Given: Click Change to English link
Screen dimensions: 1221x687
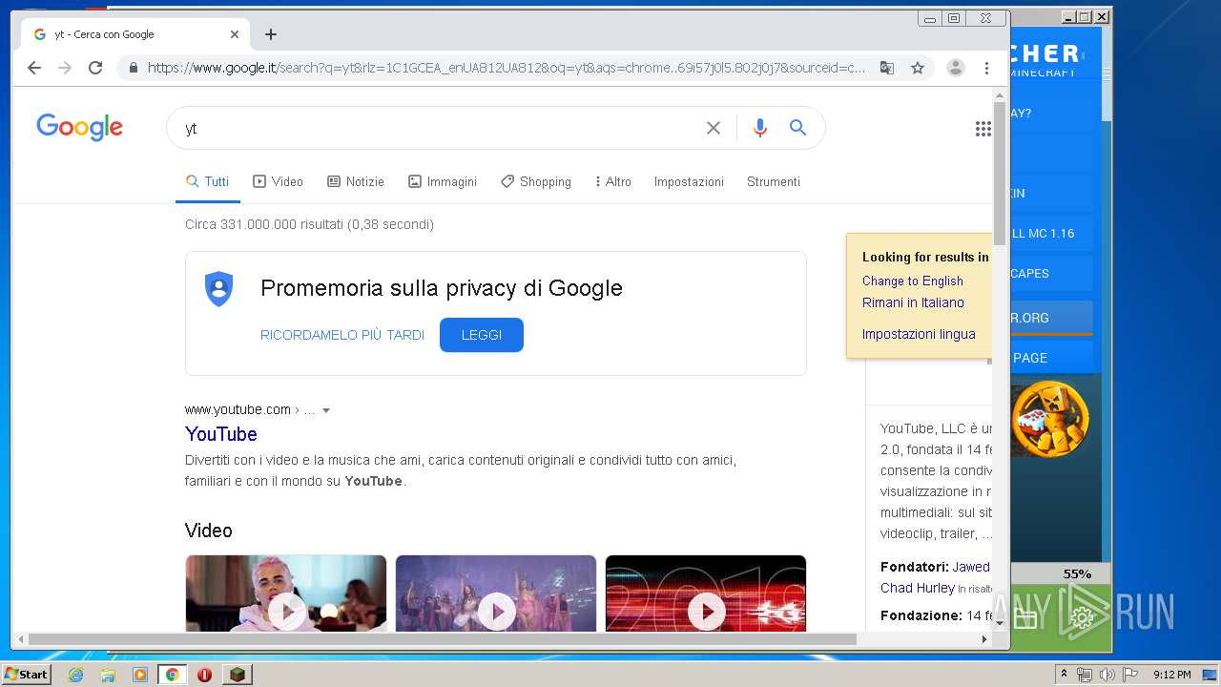Looking at the screenshot, I should [x=913, y=281].
